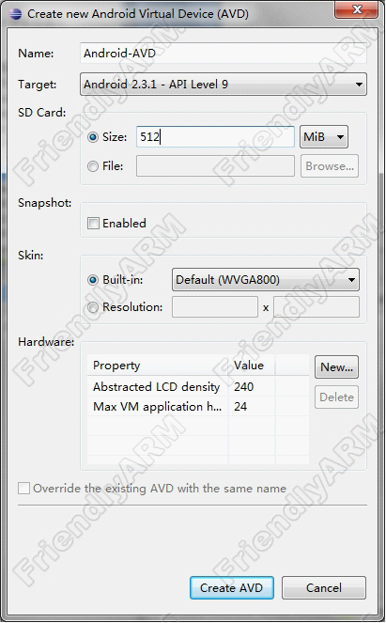Choose the Resolution skin radio button
This screenshot has height=623, width=386.
tap(93, 307)
